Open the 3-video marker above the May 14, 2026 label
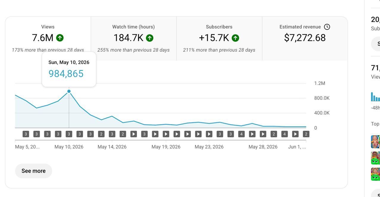The height and width of the screenshot is (197, 380). tap(112, 134)
